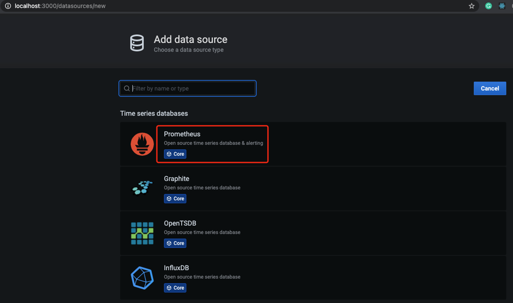Select Prometheus data source title
The height and width of the screenshot is (303, 513).
(182, 134)
